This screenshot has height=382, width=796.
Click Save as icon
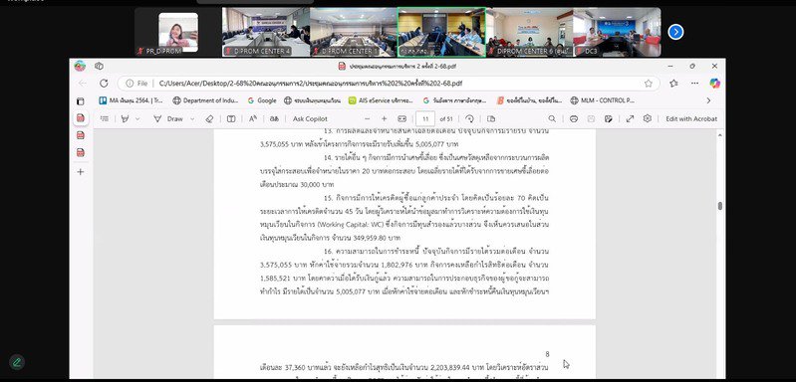(608, 118)
